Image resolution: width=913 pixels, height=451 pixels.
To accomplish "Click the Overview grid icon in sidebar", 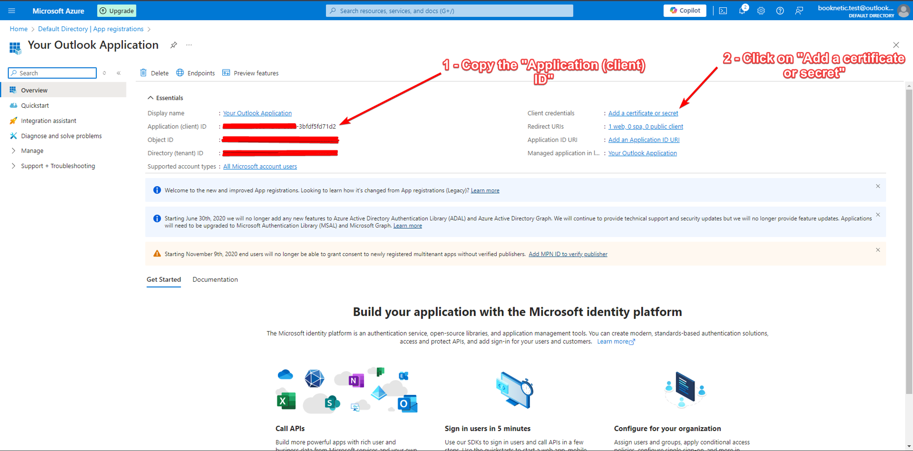I will pos(13,90).
